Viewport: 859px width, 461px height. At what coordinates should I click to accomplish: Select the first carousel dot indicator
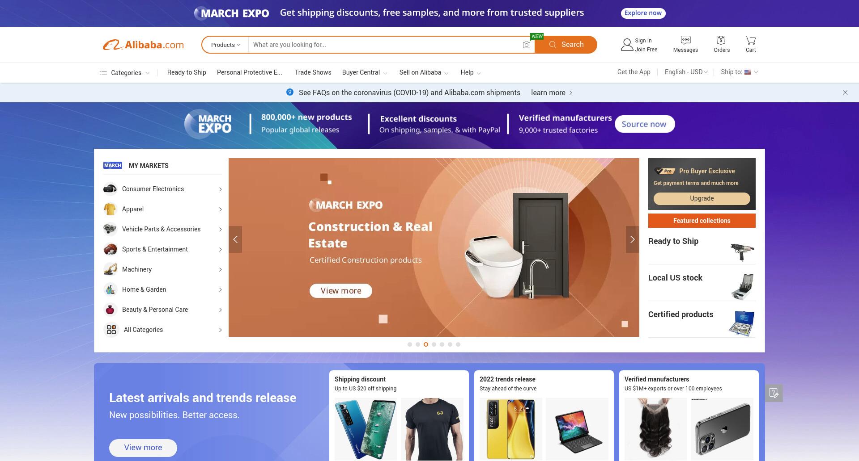[410, 344]
